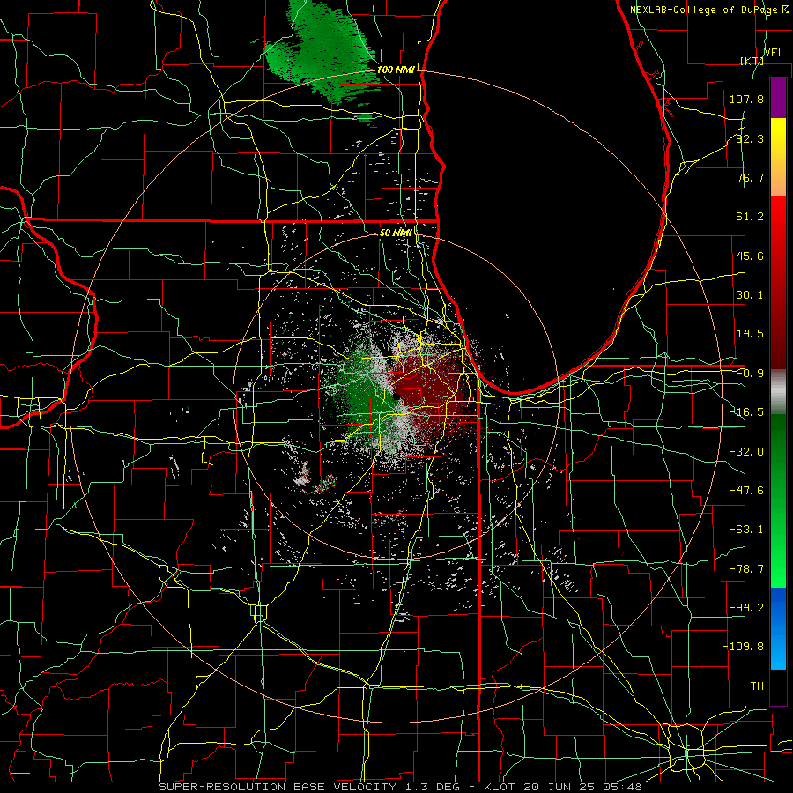Click the 30.1 scale value
The image size is (793, 793).
[x=750, y=295]
